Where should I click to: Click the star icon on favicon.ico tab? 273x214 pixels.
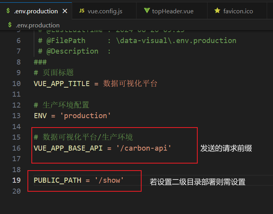pyautogui.click(x=217, y=11)
